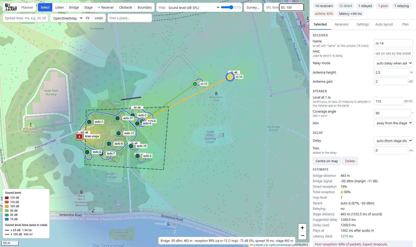Viewport: 416px width, 247px height.
Task: Open the Aim dropdown
Action: tap(393, 123)
